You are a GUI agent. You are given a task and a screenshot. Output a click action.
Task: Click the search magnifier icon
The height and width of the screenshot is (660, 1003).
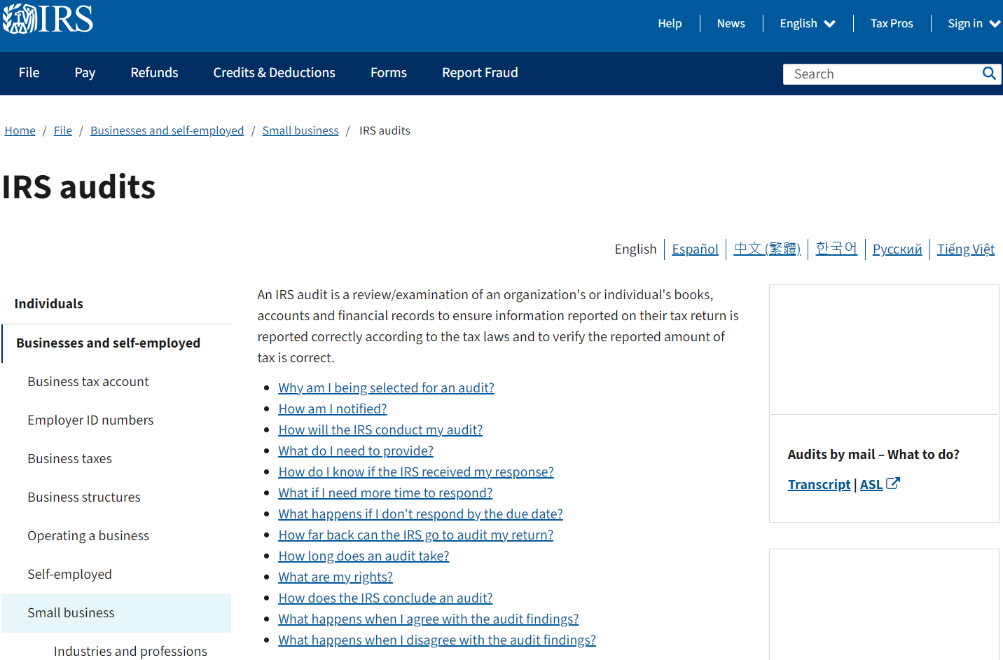989,74
